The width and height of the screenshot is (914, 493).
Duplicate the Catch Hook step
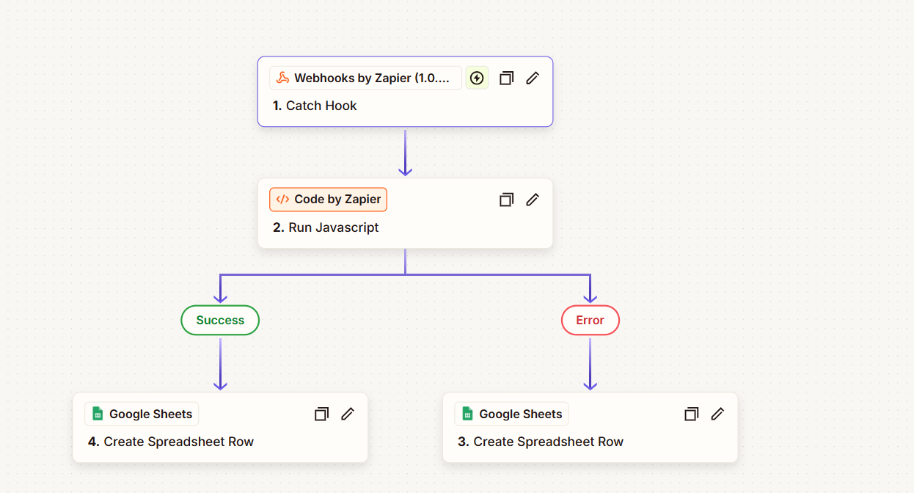click(506, 78)
